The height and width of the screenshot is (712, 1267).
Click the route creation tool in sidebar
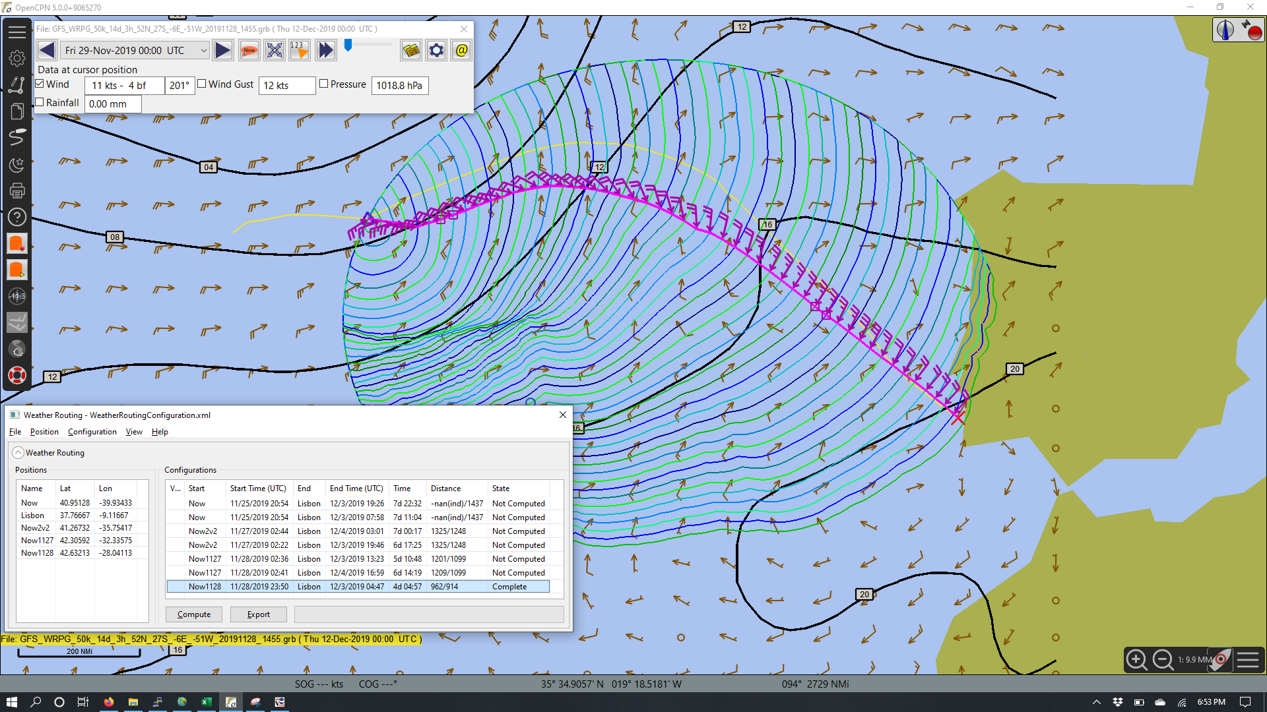pos(17,85)
